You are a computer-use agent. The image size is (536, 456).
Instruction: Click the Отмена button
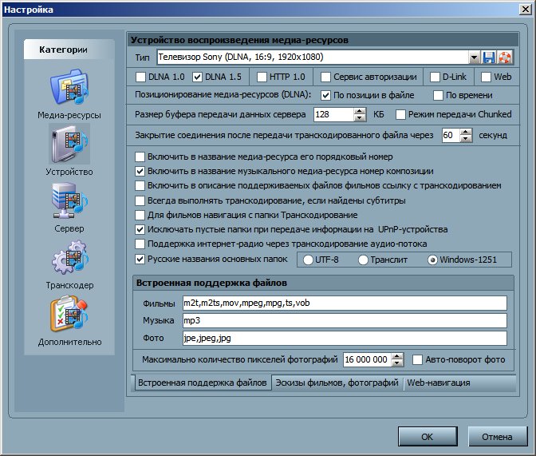(497, 437)
